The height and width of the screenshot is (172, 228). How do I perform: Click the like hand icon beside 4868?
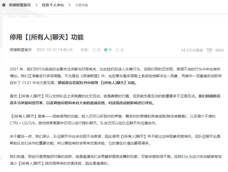(209, 50)
